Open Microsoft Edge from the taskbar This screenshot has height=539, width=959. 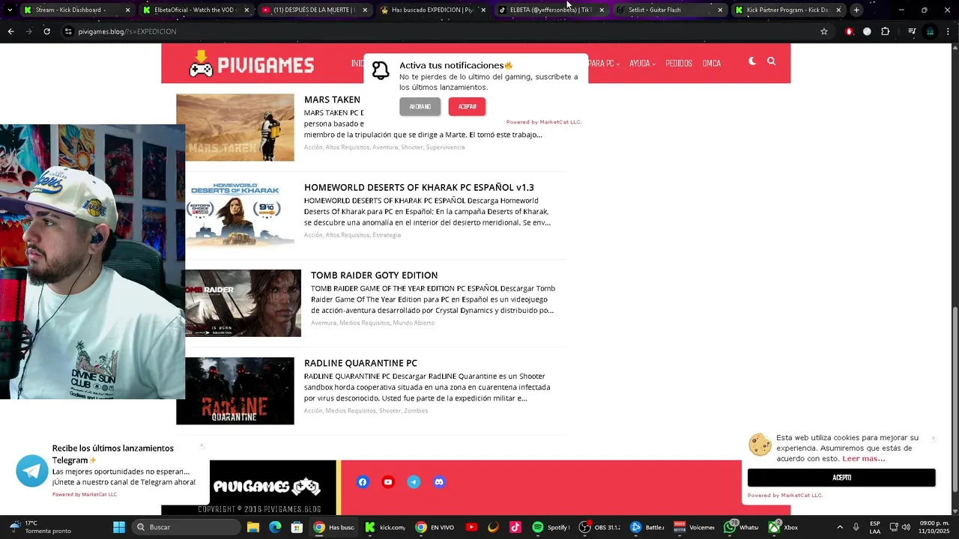[x=275, y=527]
